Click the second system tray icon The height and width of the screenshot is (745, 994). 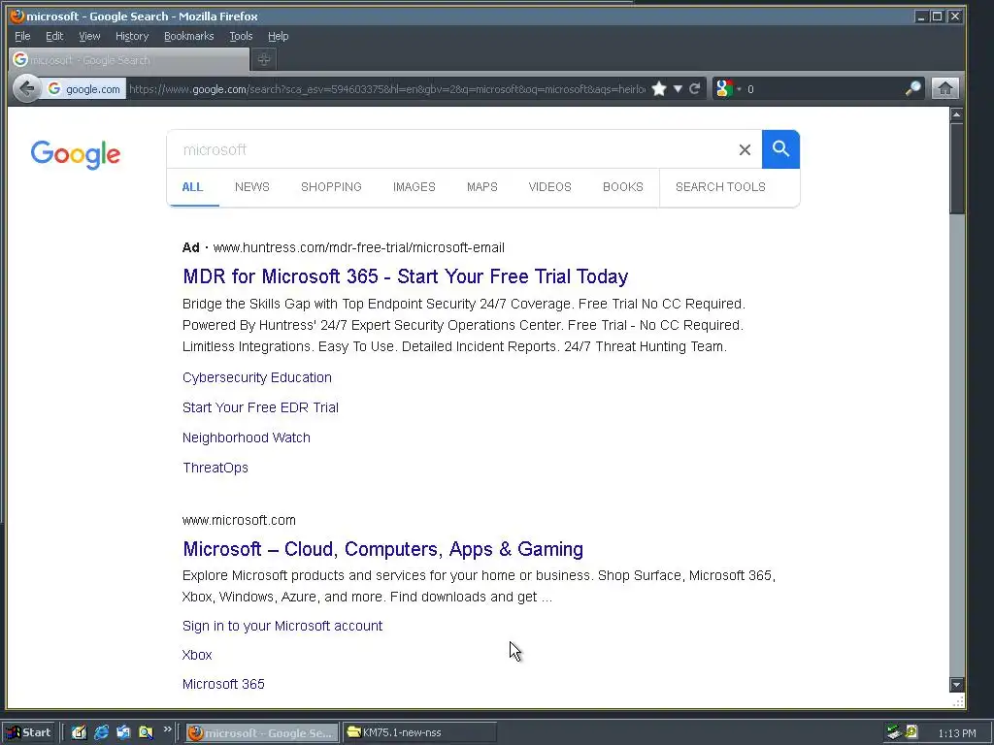tap(911, 732)
